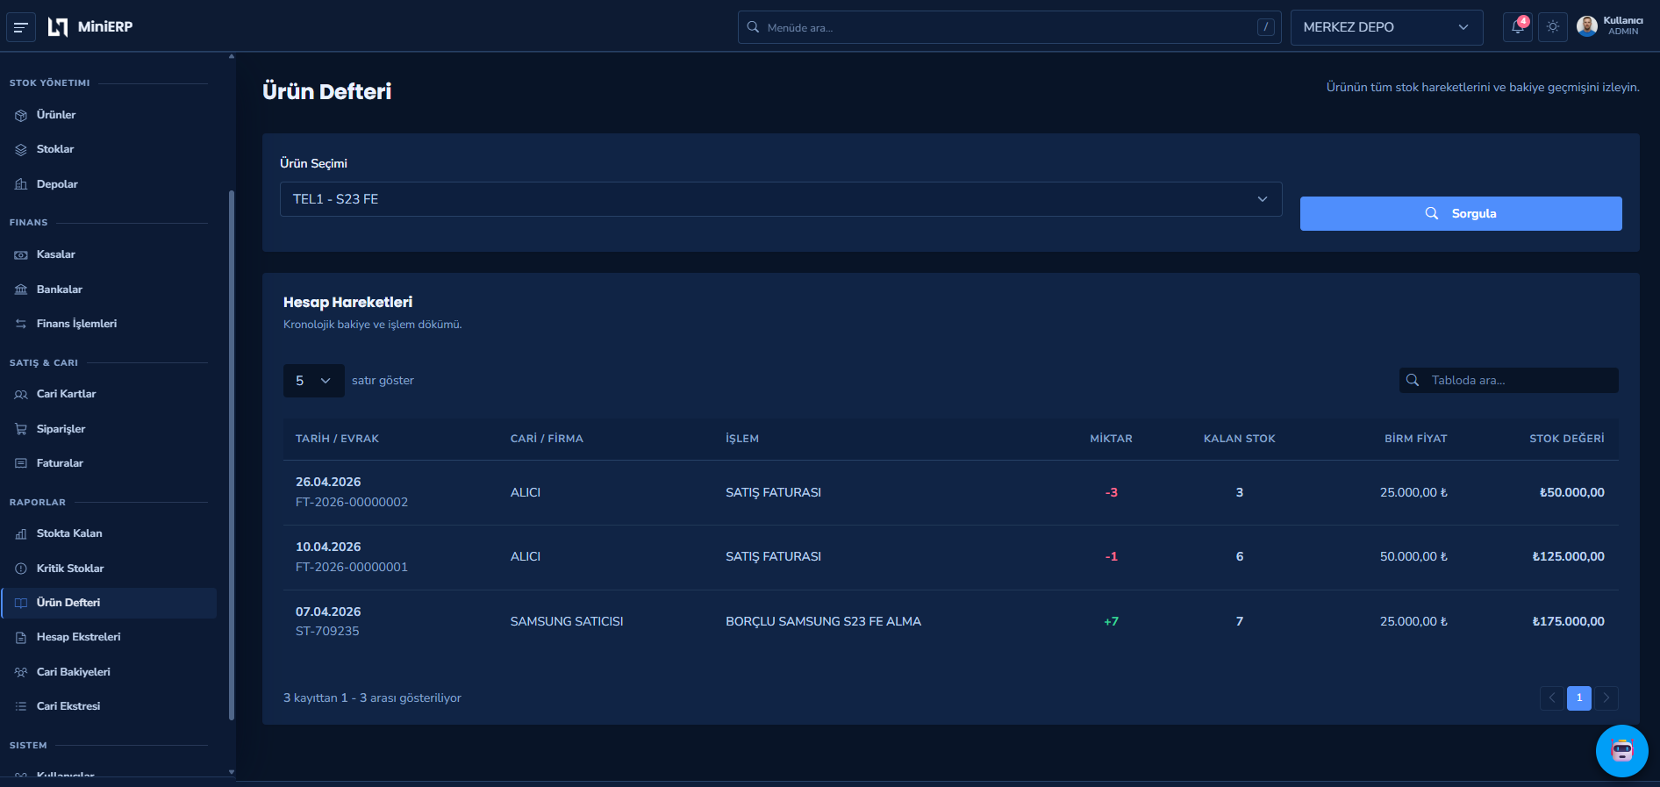
Task: Click the Siparişler cart icon
Action: pos(21,429)
